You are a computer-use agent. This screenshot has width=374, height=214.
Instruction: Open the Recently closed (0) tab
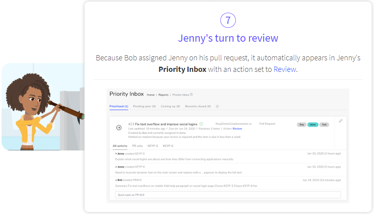pyautogui.click(x=198, y=106)
